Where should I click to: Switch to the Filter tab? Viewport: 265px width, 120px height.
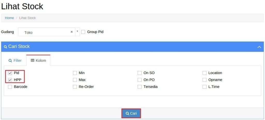pyautogui.click(x=15, y=61)
